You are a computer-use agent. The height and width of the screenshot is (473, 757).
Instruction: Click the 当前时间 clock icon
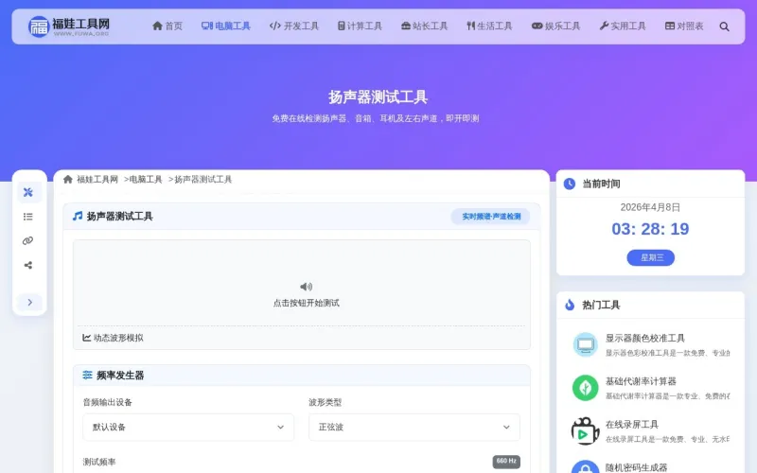[570, 184]
